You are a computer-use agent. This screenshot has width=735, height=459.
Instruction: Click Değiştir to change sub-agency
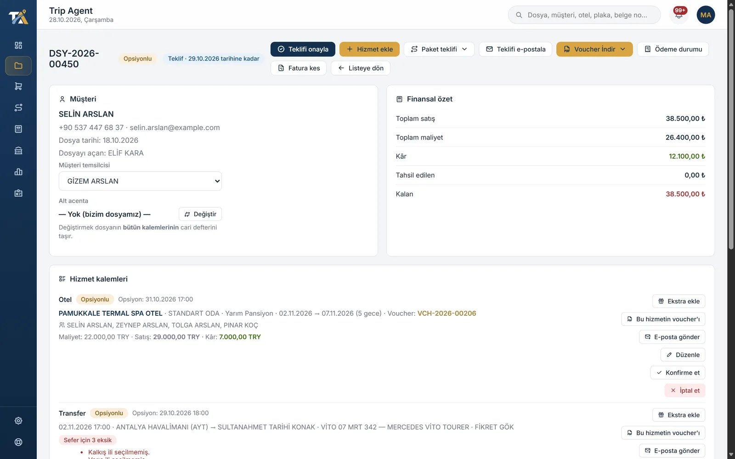(200, 214)
